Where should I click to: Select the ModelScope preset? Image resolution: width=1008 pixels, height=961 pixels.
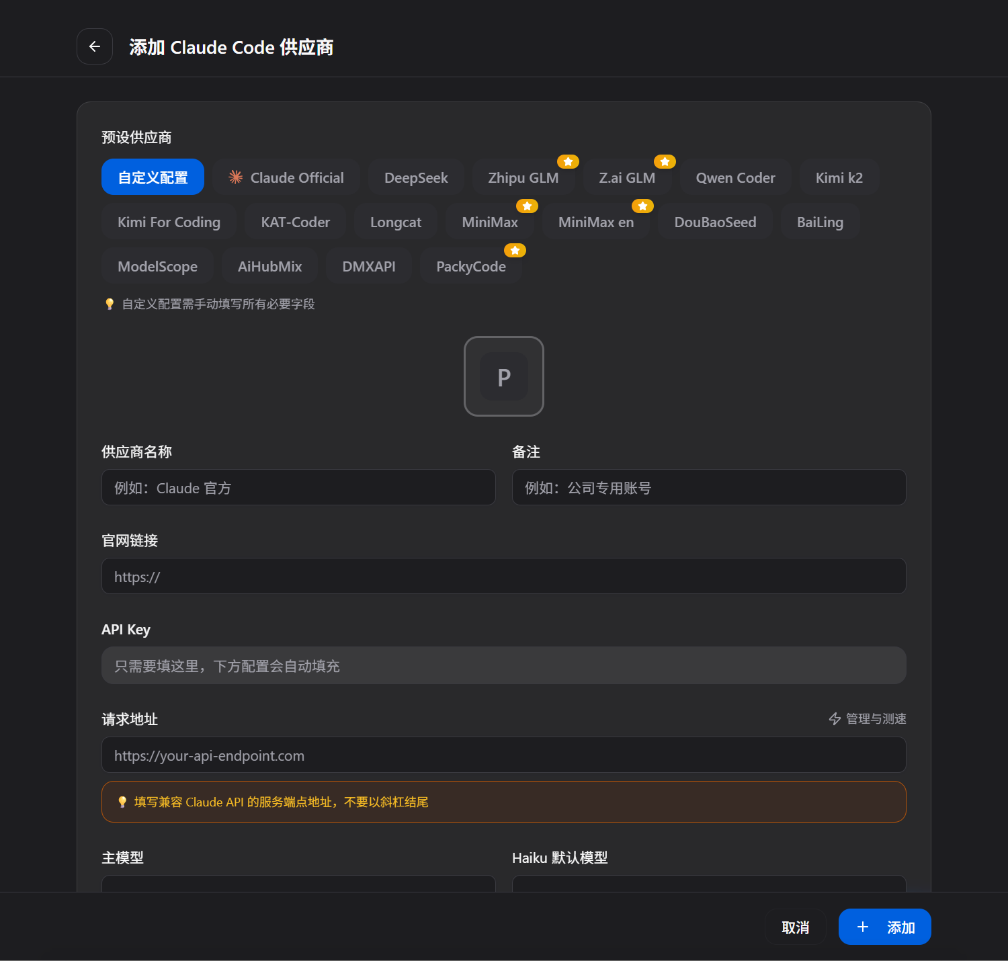(x=157, y=266)
